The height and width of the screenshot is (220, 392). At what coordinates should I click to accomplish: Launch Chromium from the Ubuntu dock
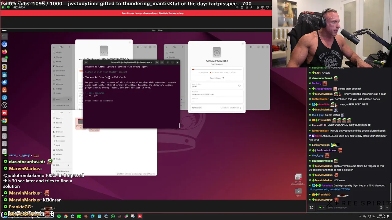click(4, 44)
